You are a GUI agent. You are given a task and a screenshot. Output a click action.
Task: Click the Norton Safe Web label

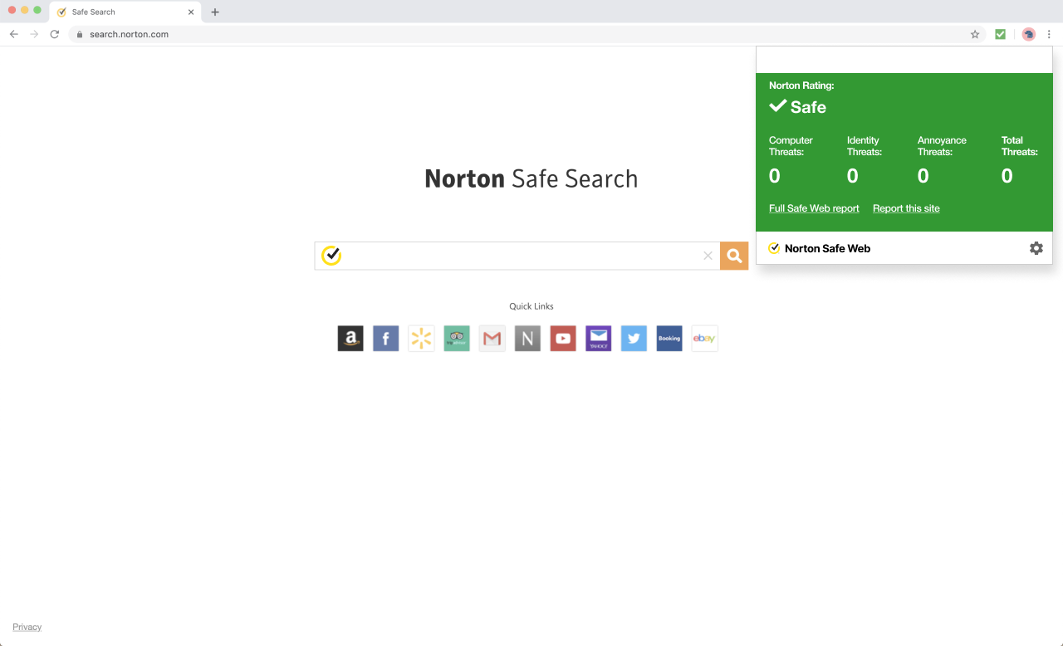827,248
